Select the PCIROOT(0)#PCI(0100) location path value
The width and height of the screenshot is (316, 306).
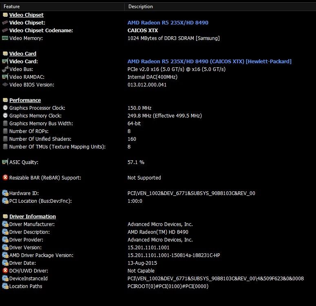coord(168,286)
